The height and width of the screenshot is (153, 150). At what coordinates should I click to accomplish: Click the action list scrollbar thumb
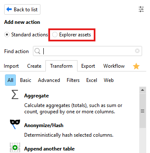tap(142, 111)
